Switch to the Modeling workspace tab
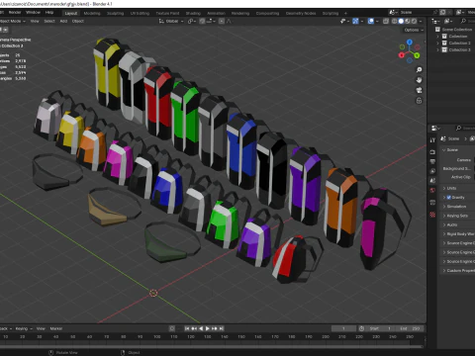475x356 pixels. (92, 13)
